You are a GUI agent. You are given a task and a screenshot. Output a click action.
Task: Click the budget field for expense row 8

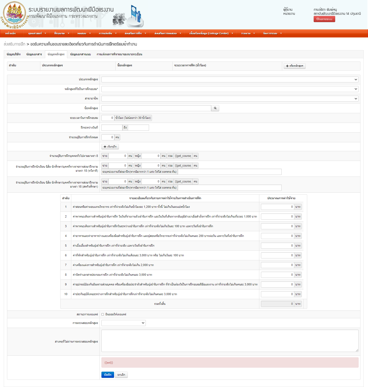278,275
